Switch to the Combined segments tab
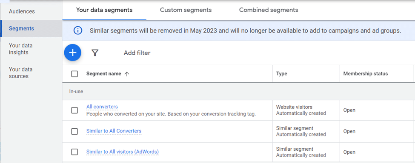The height and width of the screenshot is (163, 415). (269, 10)
